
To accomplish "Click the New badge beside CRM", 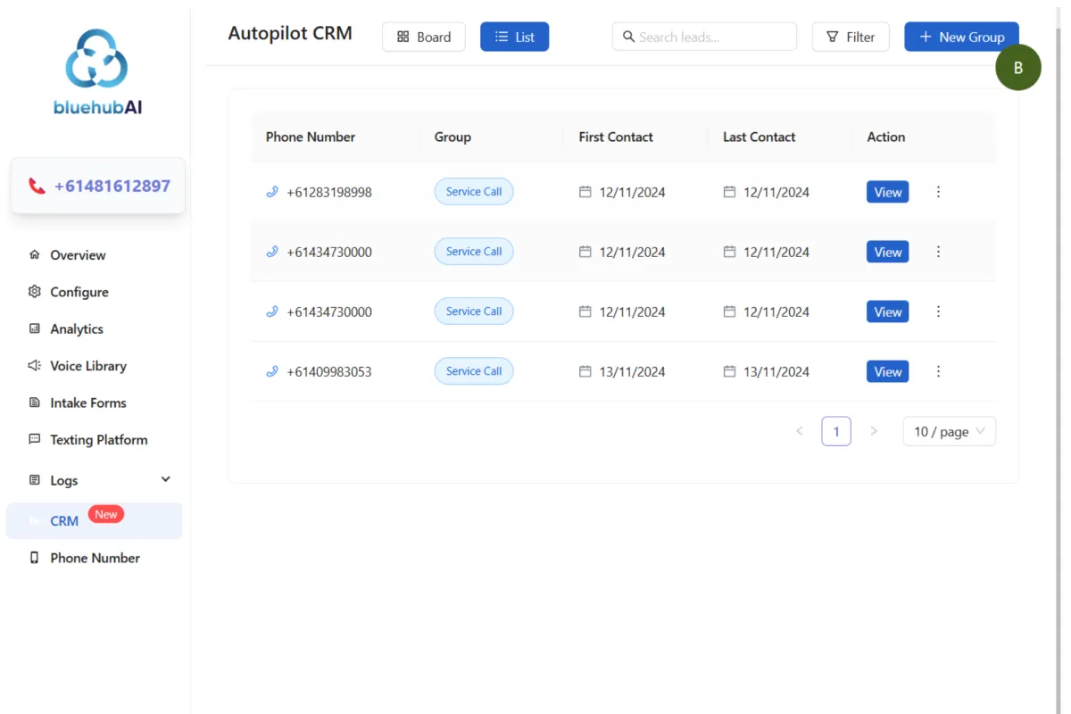I will click(106, 514).
